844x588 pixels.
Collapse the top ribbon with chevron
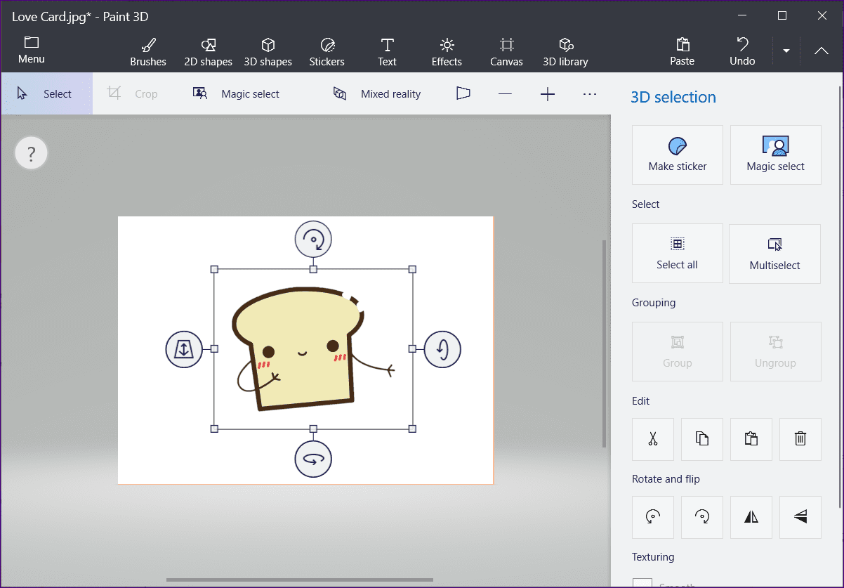(822, 51)
